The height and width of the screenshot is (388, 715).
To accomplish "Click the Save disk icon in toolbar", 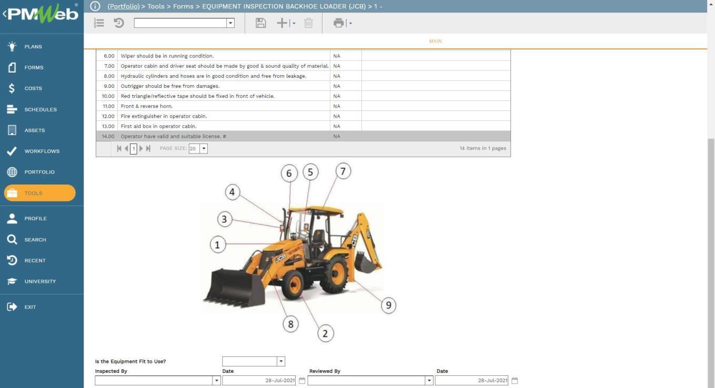I will point(260,23).
